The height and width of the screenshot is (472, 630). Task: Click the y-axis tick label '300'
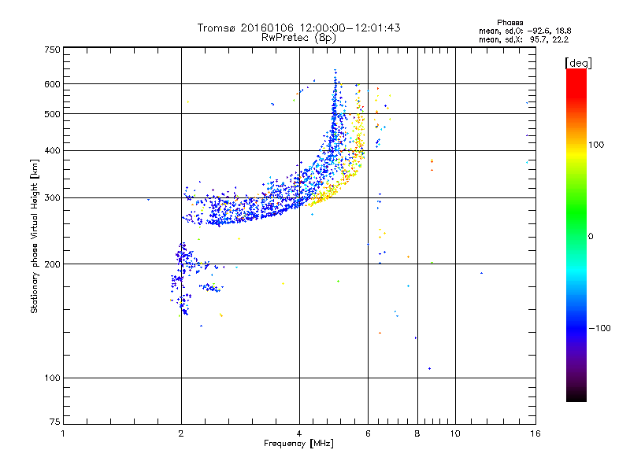coord(52,198)
